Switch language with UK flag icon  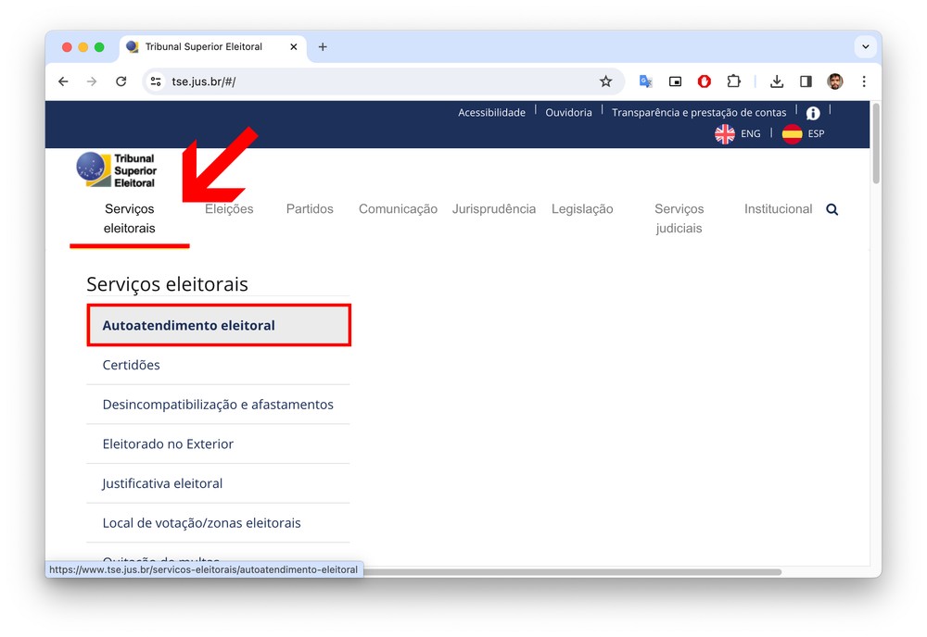click(725, 134)
